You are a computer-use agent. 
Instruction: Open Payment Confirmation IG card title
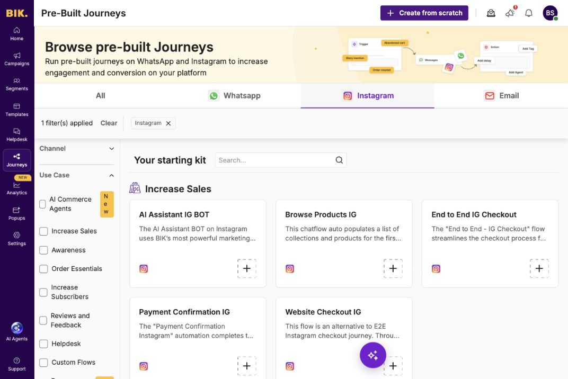click(x=184, y=312)
